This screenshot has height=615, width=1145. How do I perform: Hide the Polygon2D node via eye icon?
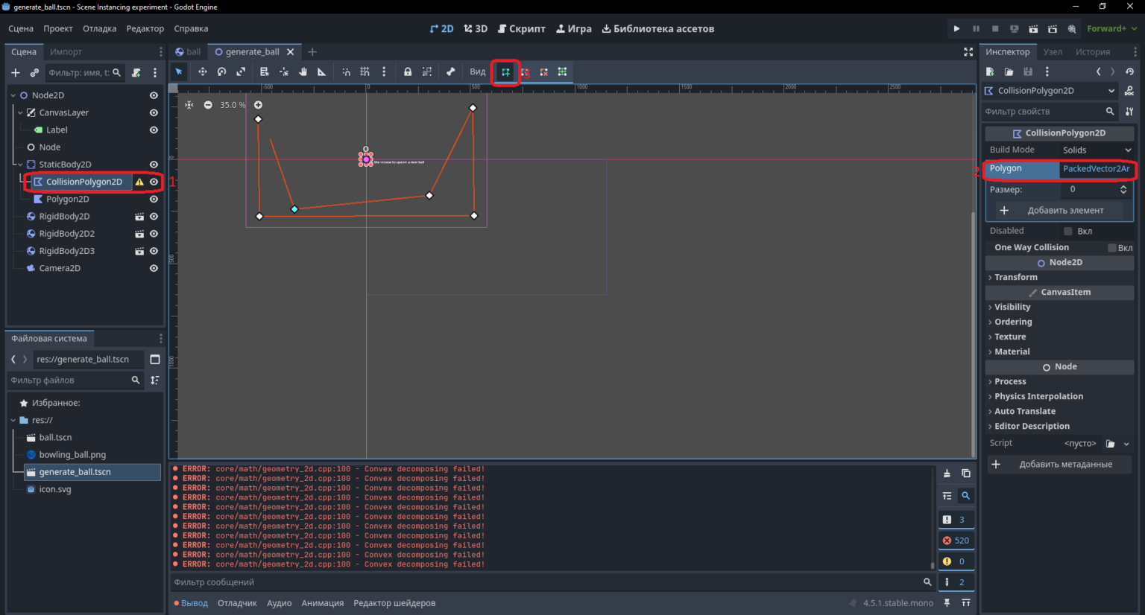pyautogui.click(x=154, y=200)
